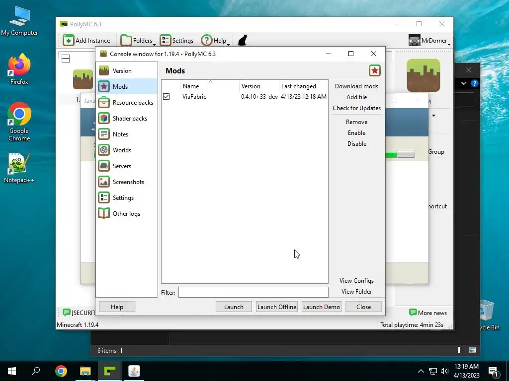
Task: Click Check for Updates
Action: pos(356,108)
